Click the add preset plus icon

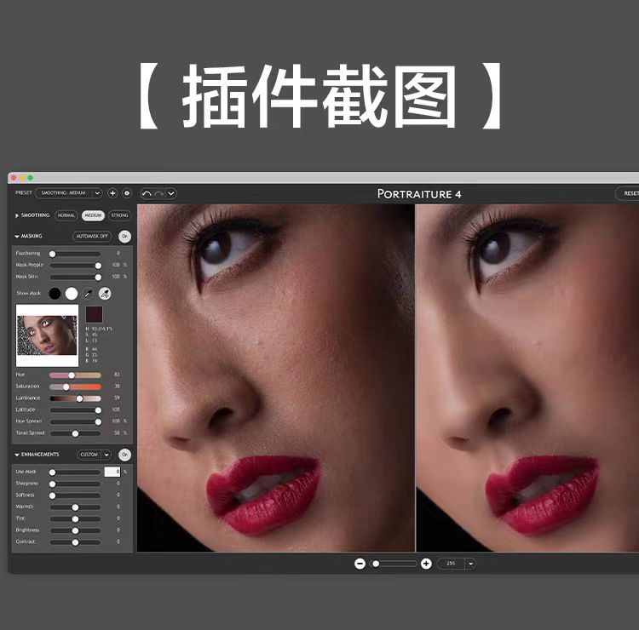tap(112, 193)
